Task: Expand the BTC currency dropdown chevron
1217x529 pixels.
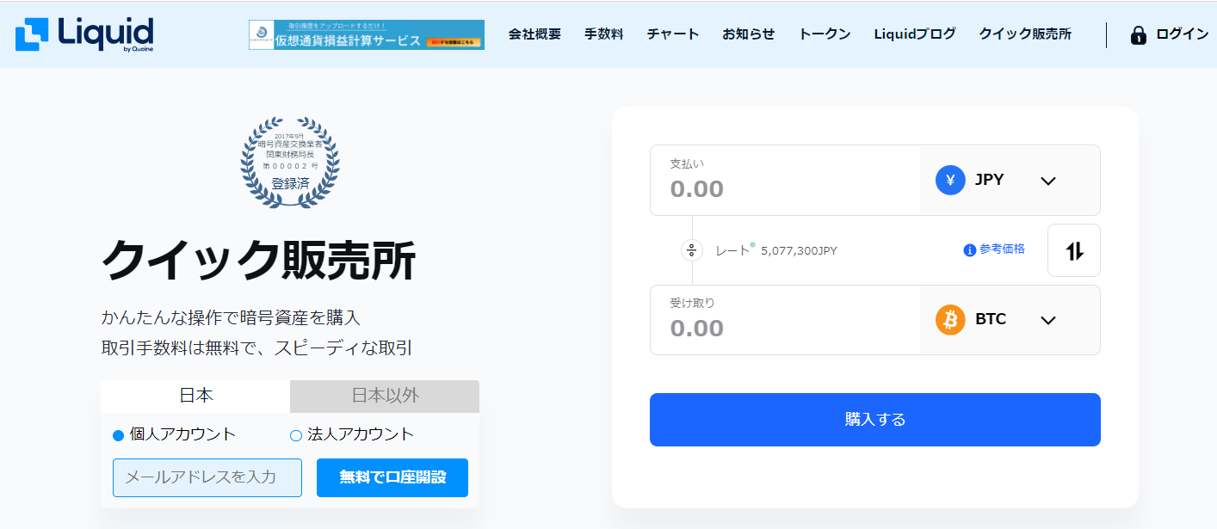Action: tap(1047, 320)
